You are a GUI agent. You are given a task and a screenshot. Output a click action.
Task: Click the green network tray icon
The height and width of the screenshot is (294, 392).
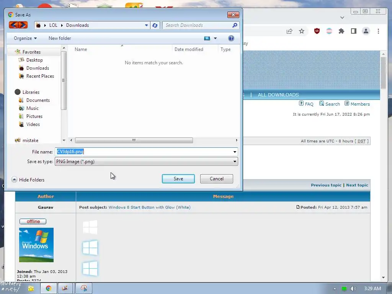344,289
